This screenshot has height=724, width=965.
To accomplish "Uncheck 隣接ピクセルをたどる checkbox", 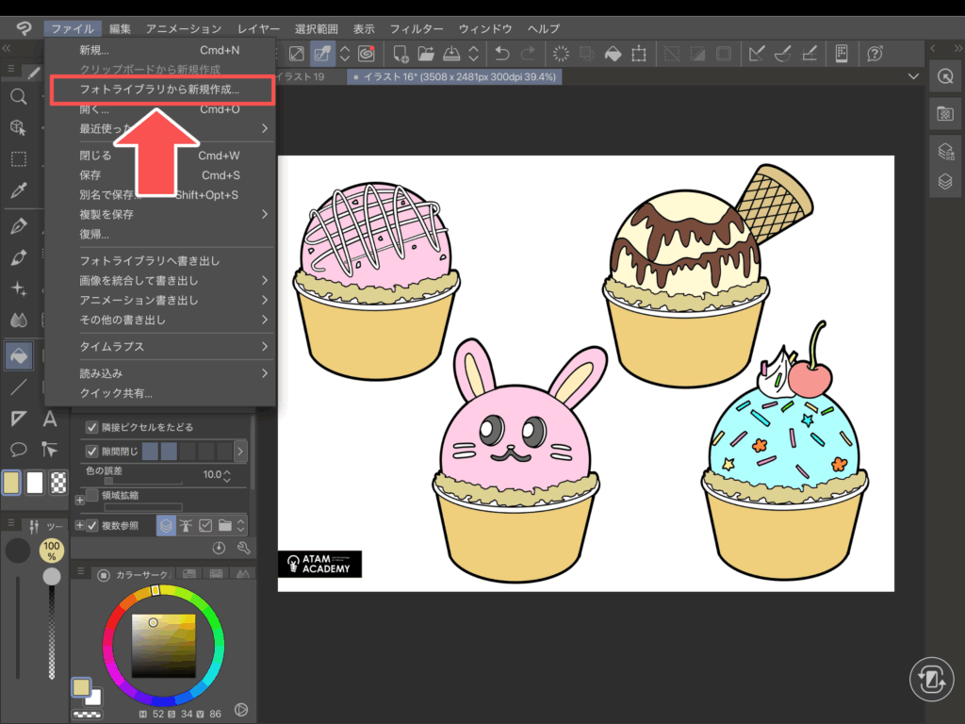I will (x=92, y=426).
